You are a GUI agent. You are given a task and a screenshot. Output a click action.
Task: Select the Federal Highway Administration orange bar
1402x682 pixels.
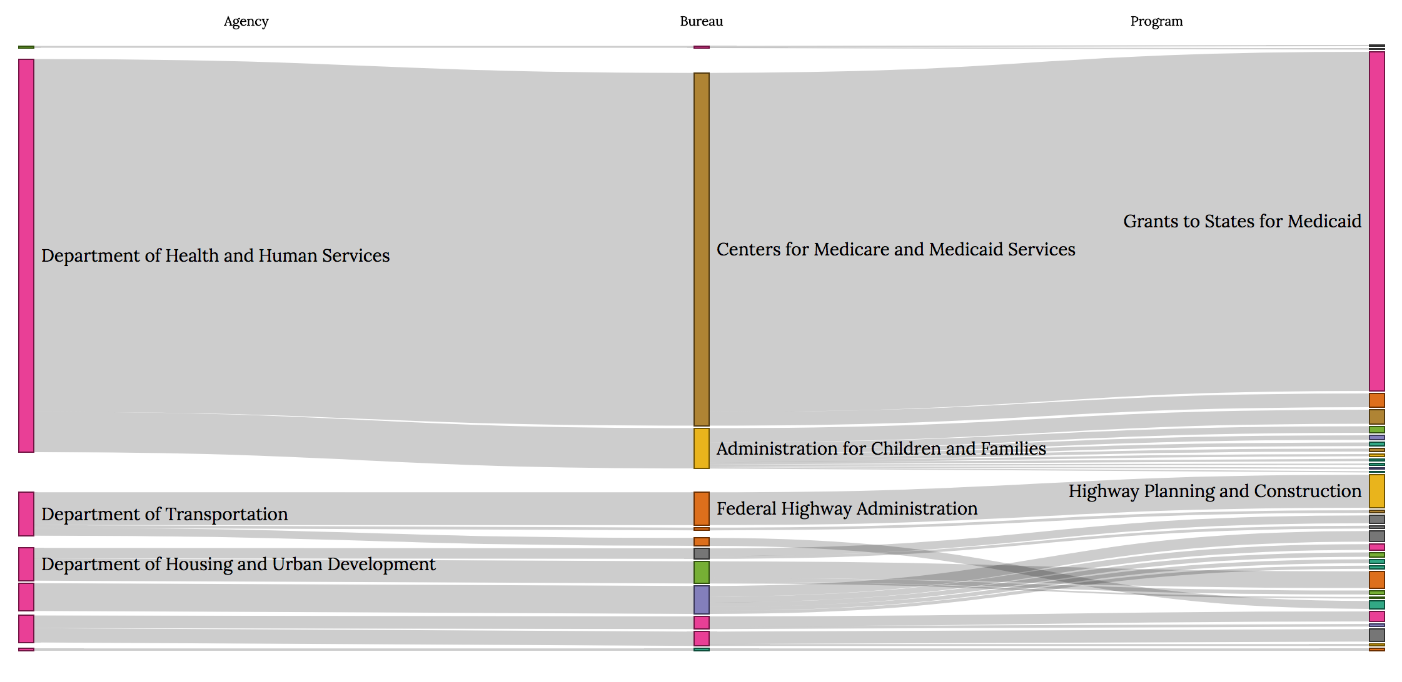point(701,508)
